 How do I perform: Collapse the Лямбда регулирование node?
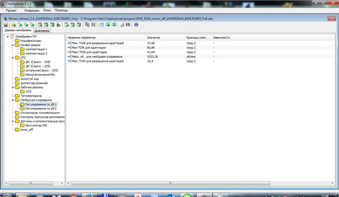[x=12, y=100]
